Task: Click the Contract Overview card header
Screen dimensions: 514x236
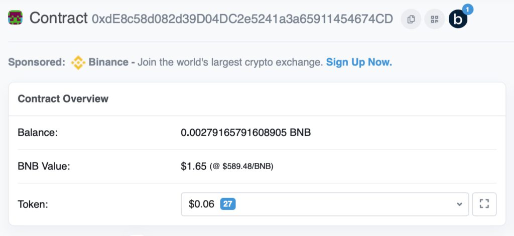Action: pos(63,98)
